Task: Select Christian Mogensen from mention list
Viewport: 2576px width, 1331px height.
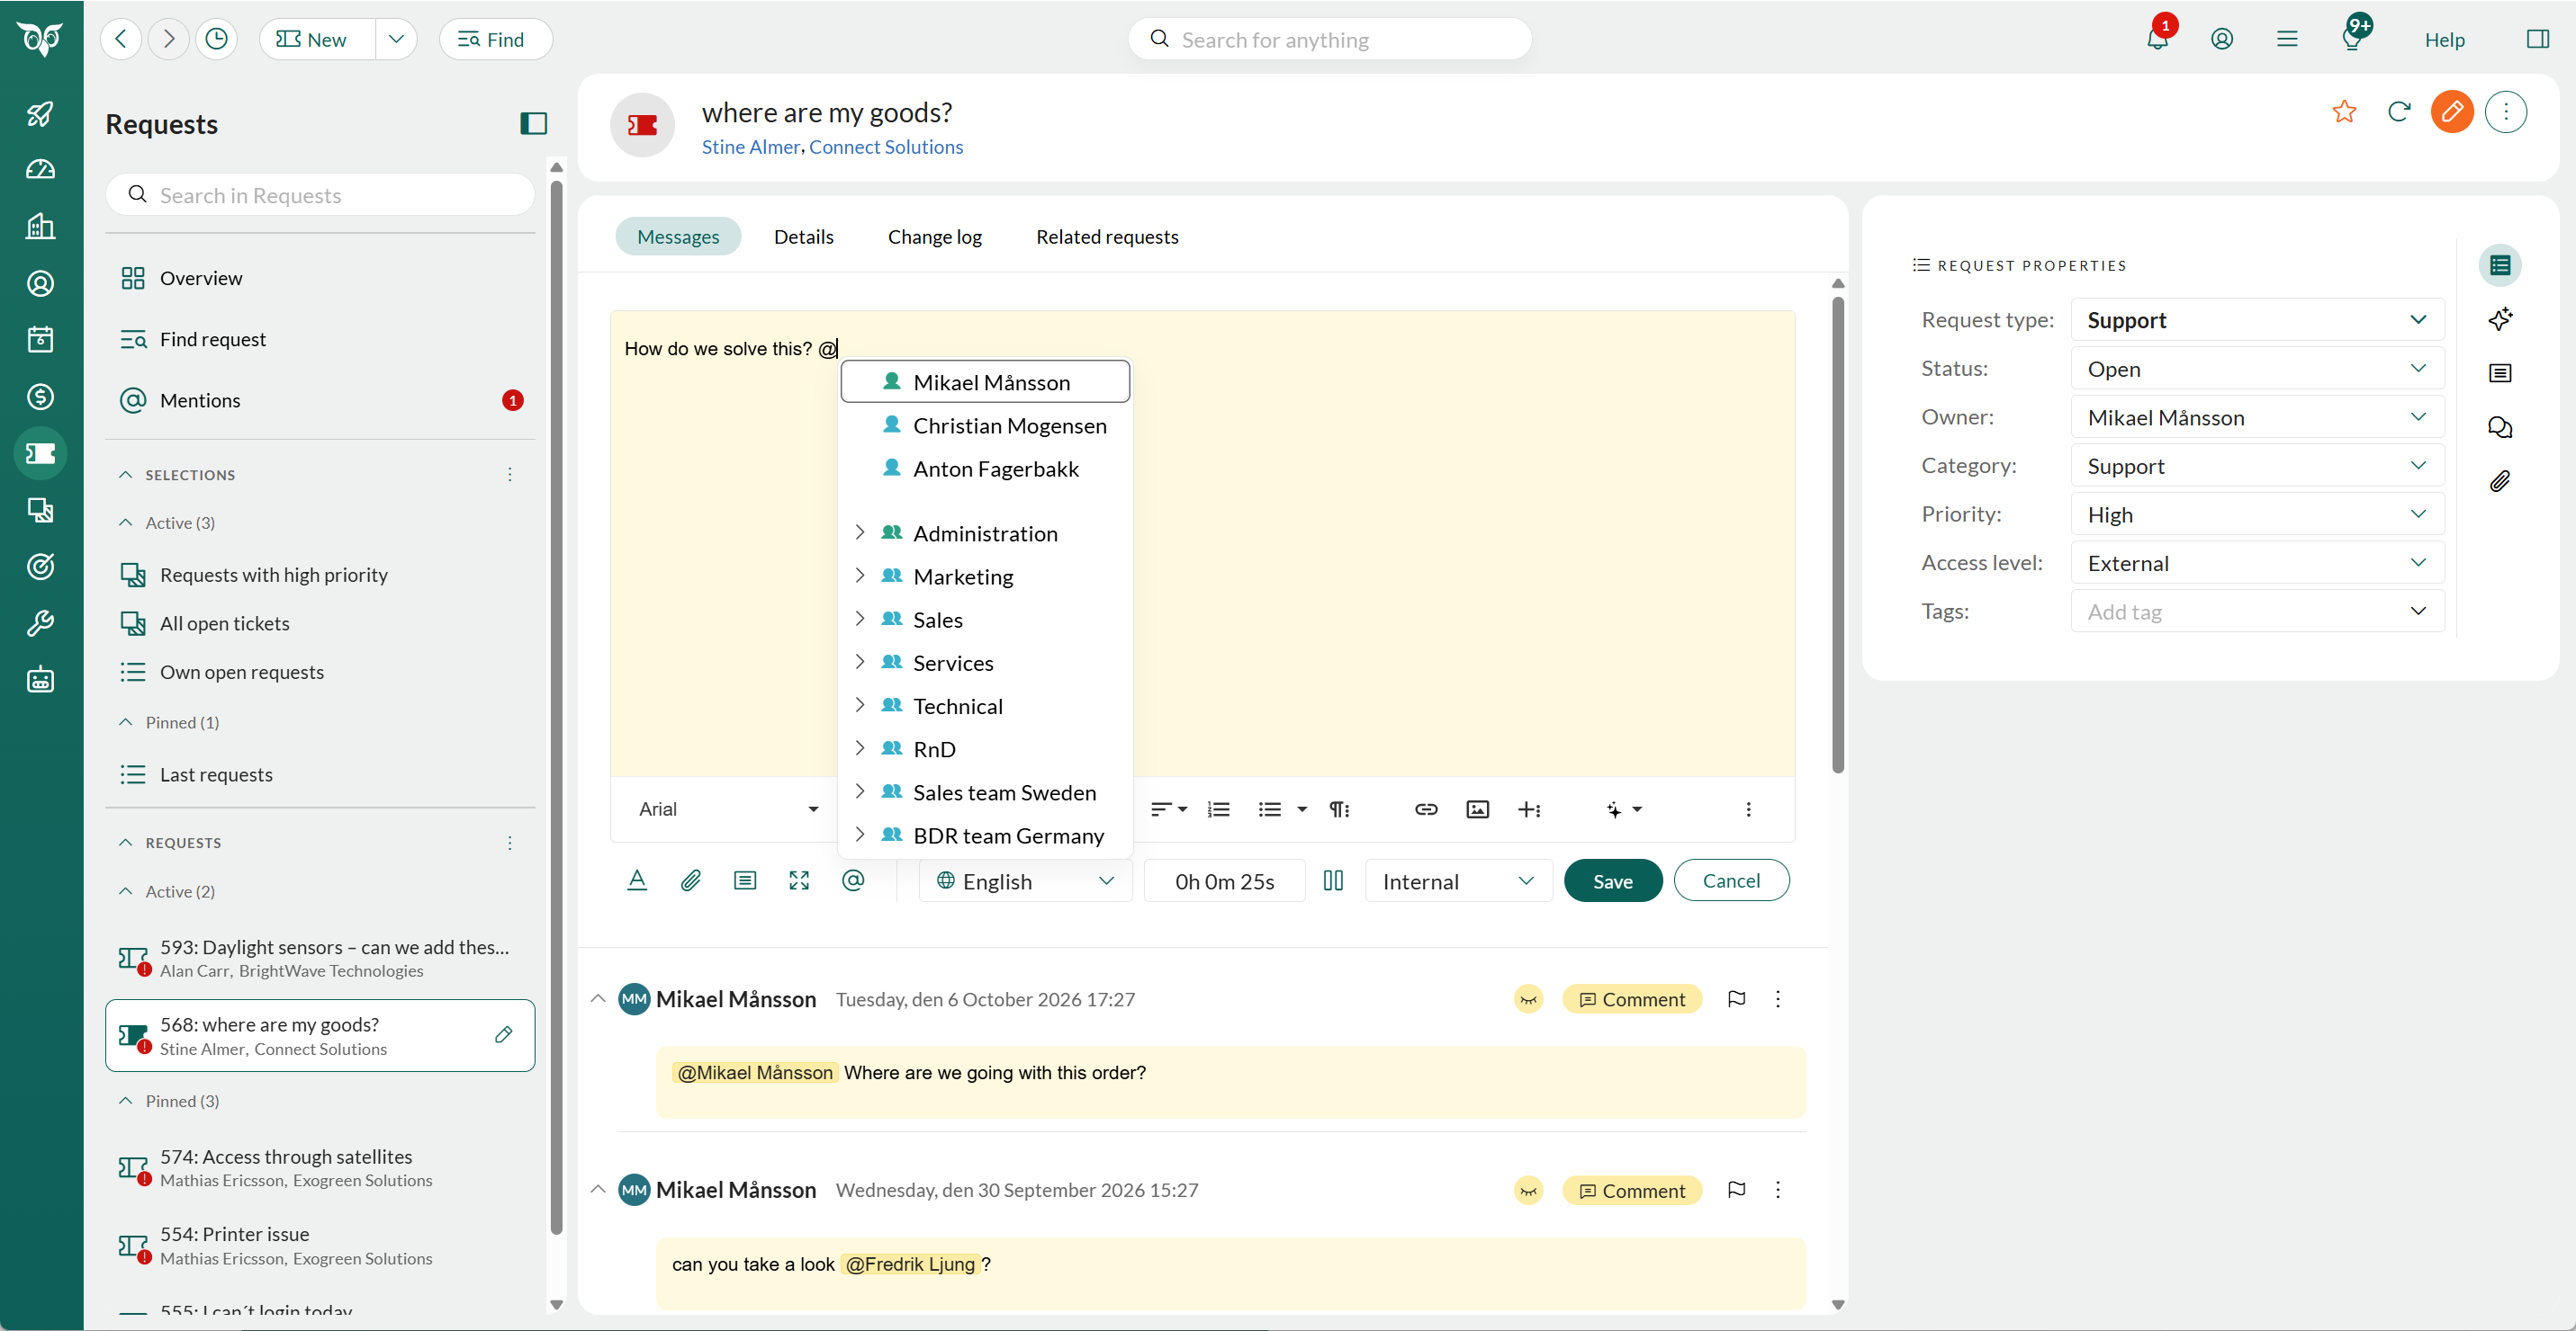Action: tap(986, 425)
